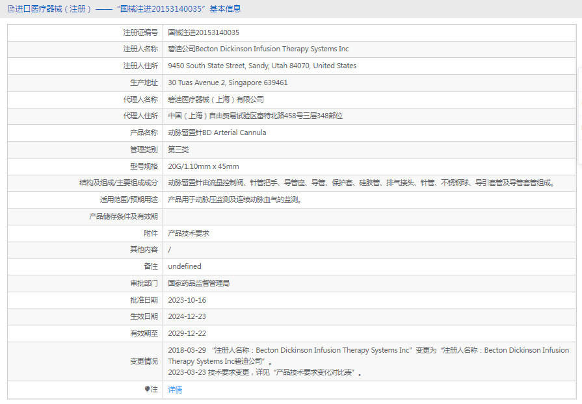Select registration number 国械注进20153140035 in the table
The width and height of the screenshot is (582, 404).
coord(204,32)
